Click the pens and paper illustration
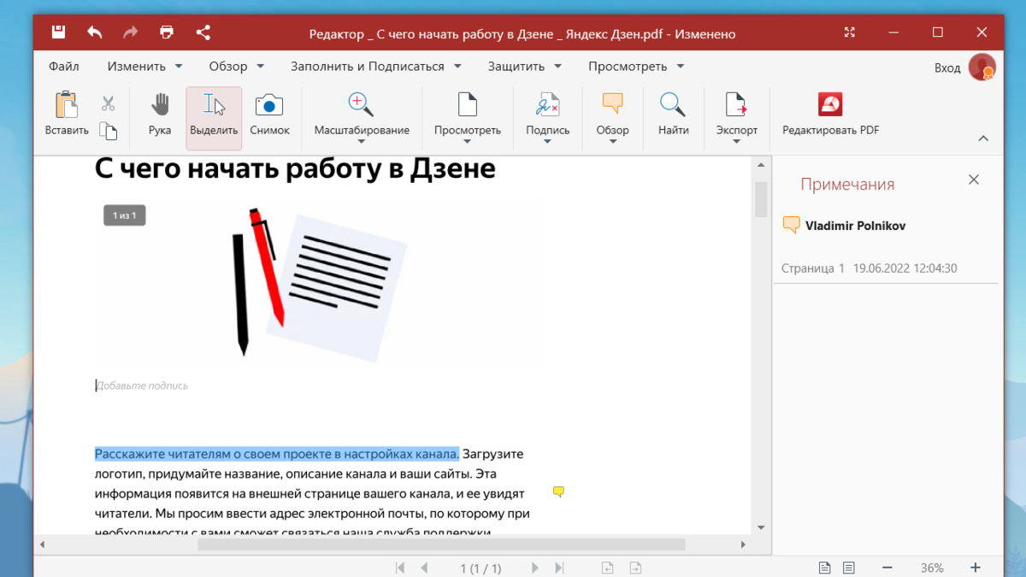The height and width of the screenshot is (577, 1026). pos(319,283)
